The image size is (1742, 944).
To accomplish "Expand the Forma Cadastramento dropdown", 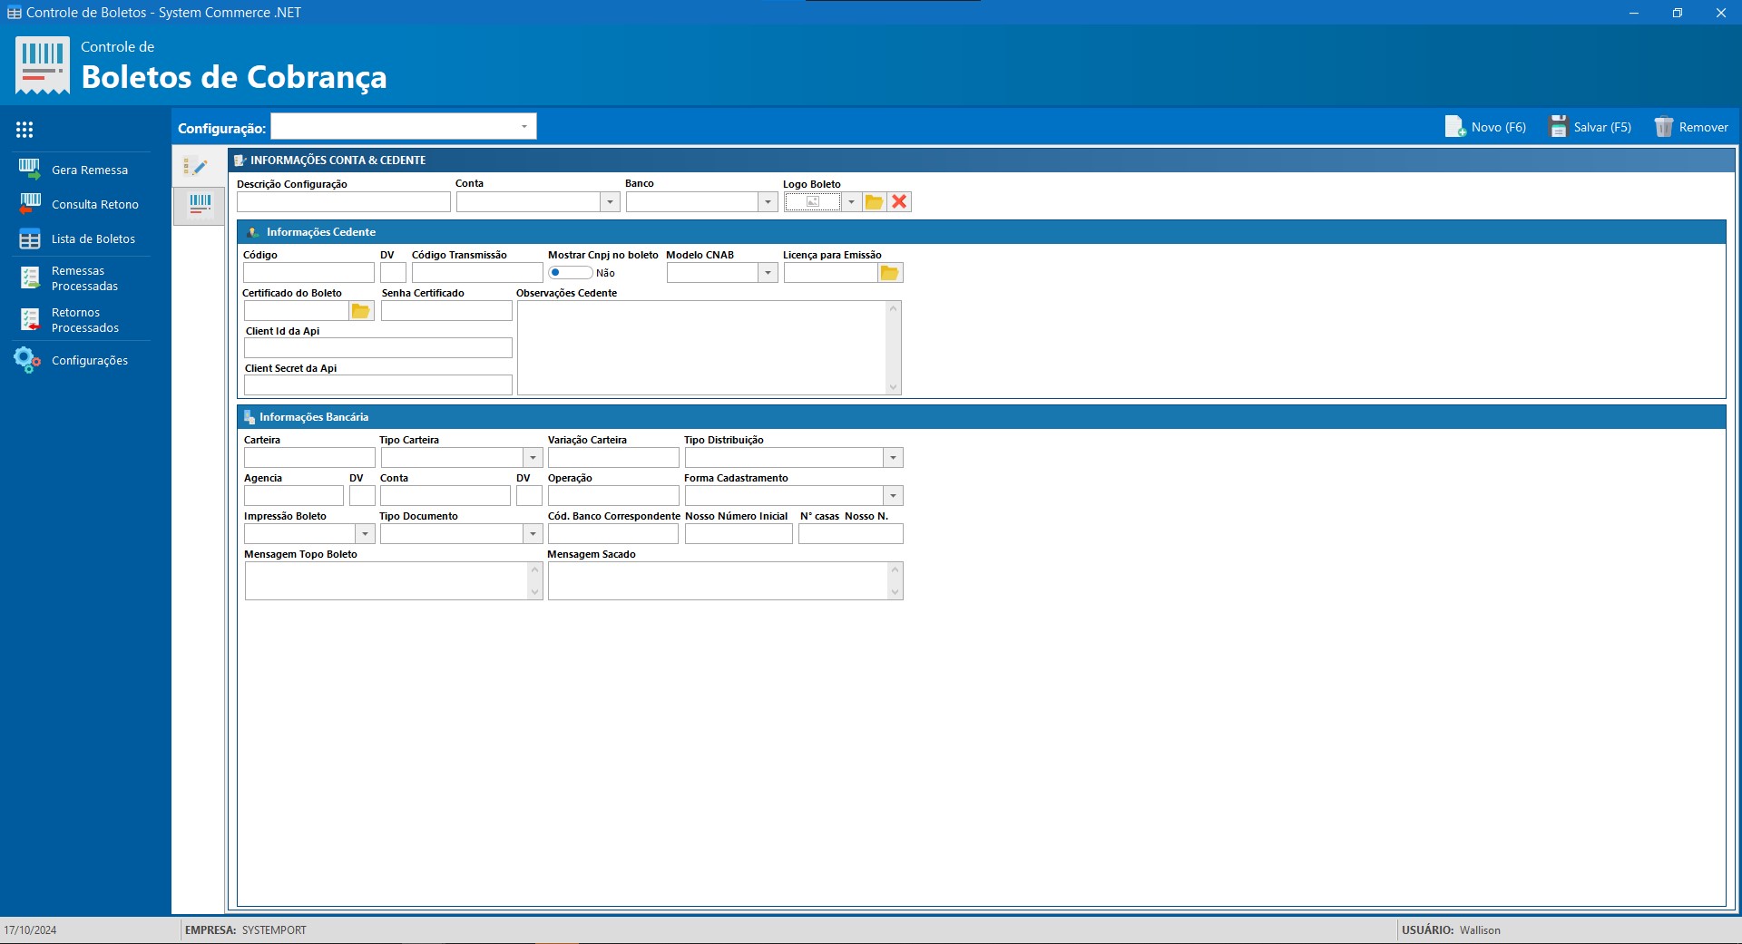I will click(893, 496).
